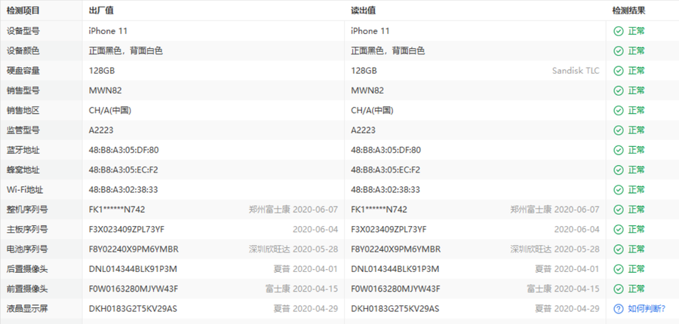Select the 硬盘容量 row label
The image size is (679, 324).
coord(23,71)
